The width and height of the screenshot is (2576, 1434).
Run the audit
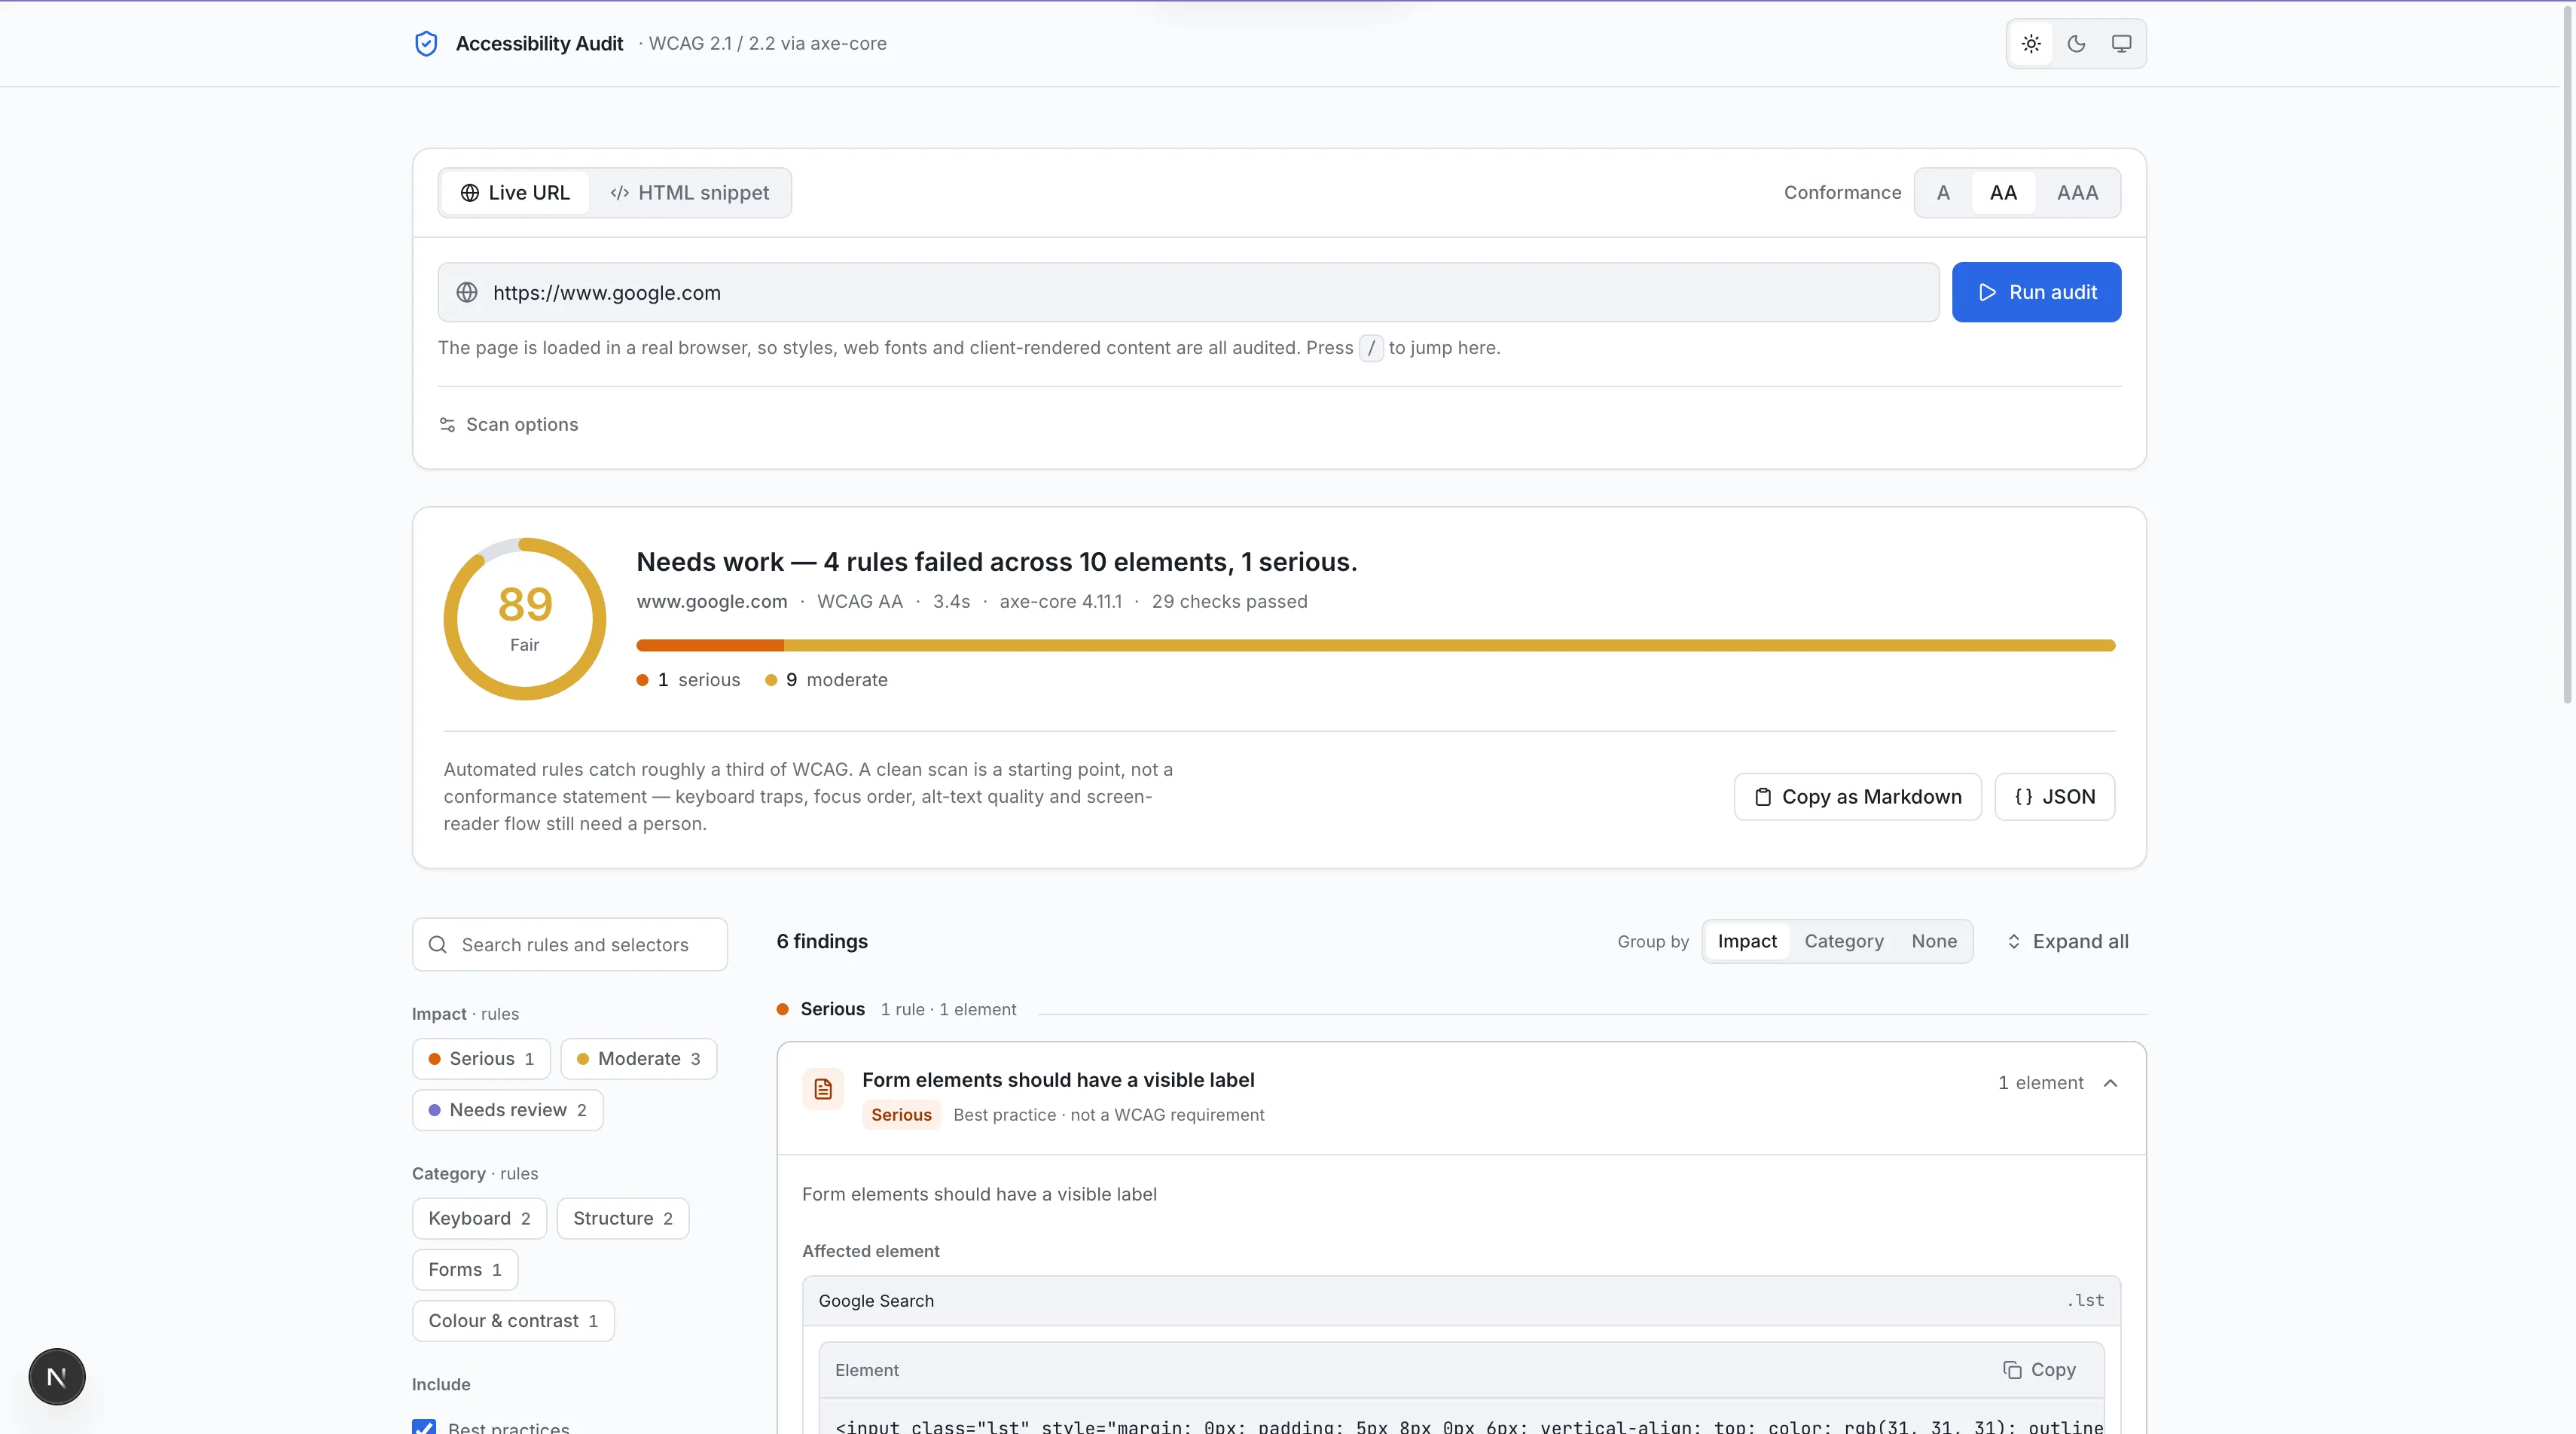(x=2036, y=292)
